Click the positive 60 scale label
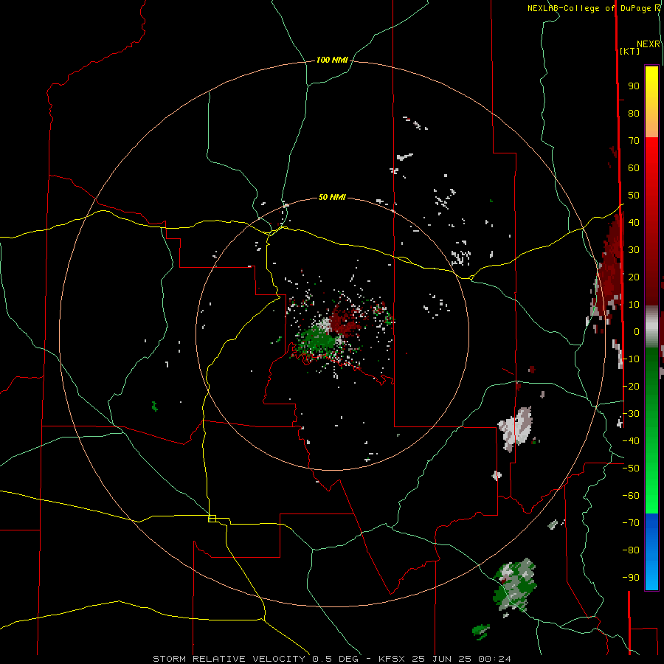 click(634, 167)
